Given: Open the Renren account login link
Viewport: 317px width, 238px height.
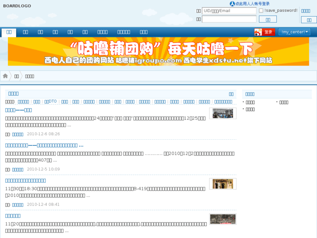Looking at the screenshot, I should (252, 3).
